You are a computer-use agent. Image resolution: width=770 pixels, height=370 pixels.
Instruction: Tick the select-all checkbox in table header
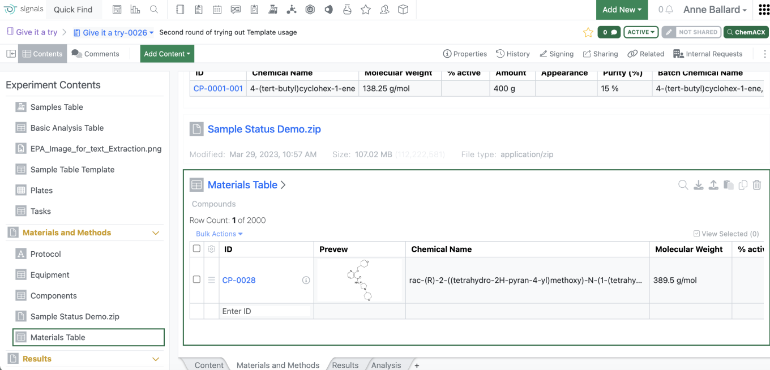pos(196,248)
